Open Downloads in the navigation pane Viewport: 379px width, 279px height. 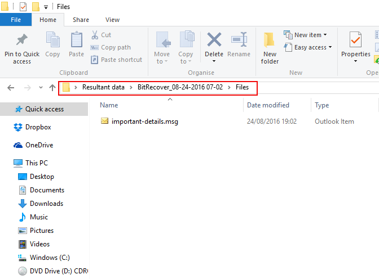(x=46, y=204)
